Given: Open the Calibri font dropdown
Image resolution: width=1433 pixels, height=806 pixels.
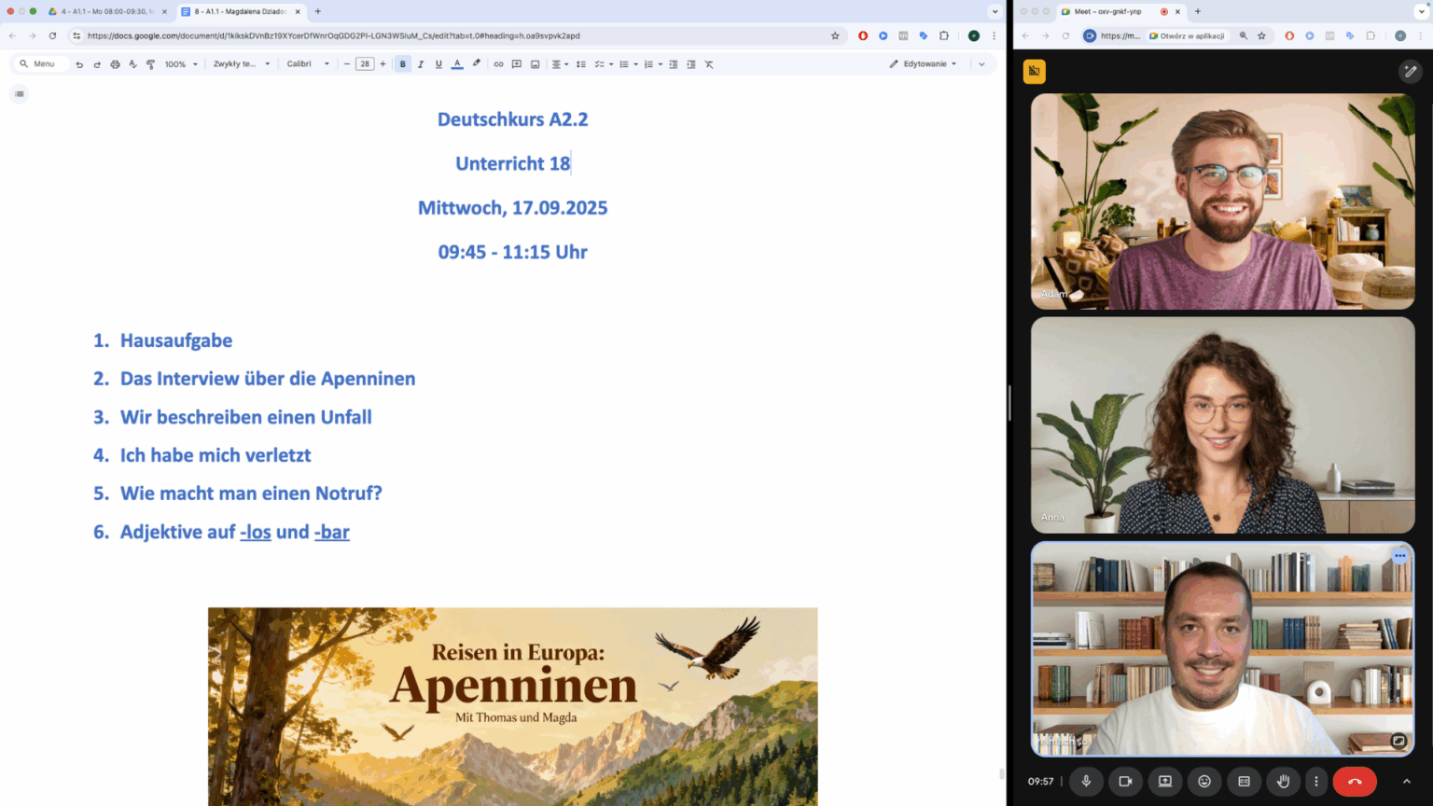Looking at the screenshot, I should (308, 64).
